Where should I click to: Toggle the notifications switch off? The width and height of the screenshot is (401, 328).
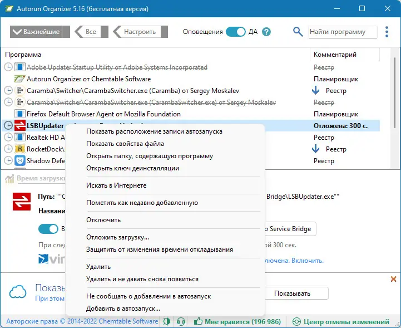[235, 32]
